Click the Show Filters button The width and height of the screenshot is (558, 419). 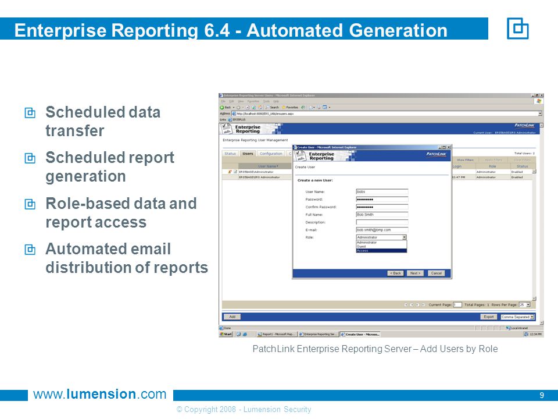click(x=465, y=160)
